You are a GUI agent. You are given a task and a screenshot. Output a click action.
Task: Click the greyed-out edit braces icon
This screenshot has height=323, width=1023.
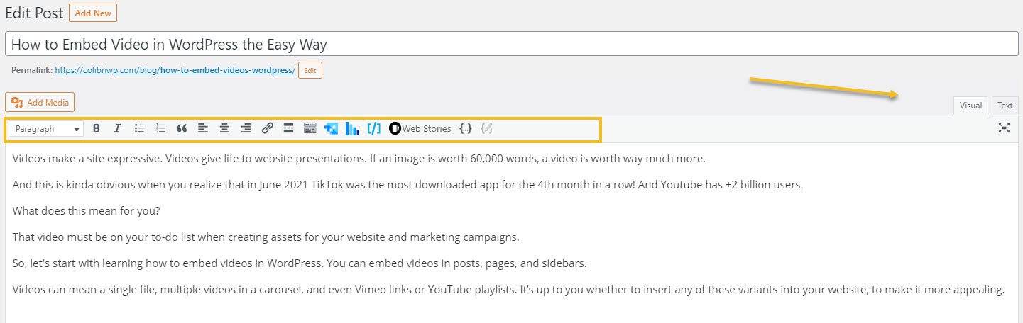(x=487, y=128)
